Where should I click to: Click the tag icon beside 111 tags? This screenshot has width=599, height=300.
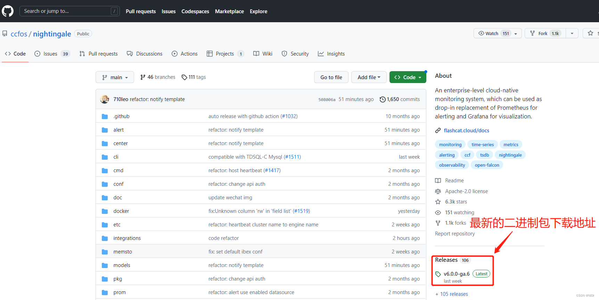pyautogui.click(x=184, y=77)
